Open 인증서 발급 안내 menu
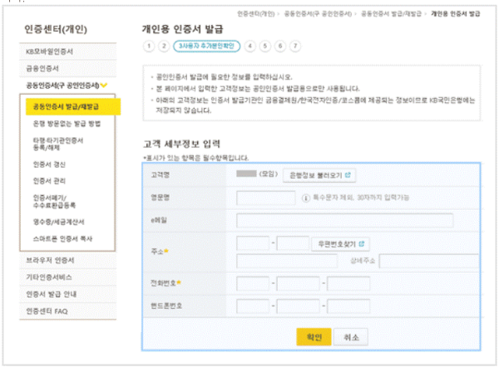Image resolution: width=499 pixels, height=367 pixels. point(68,294)
